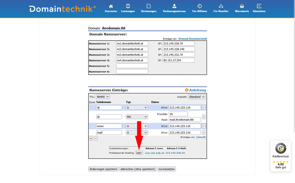The width and height of the screenshot is (295, 183).
Task: Click the Änderungen speichern button
Action: tap(103, 169)
